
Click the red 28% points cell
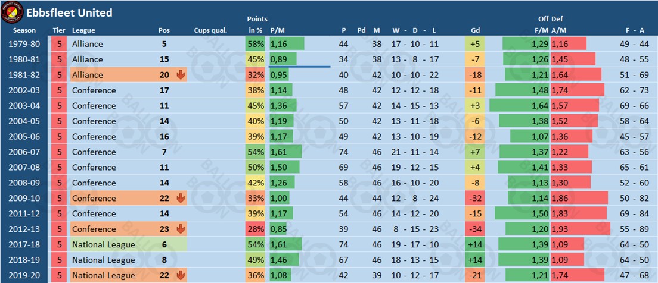[255, 229]
